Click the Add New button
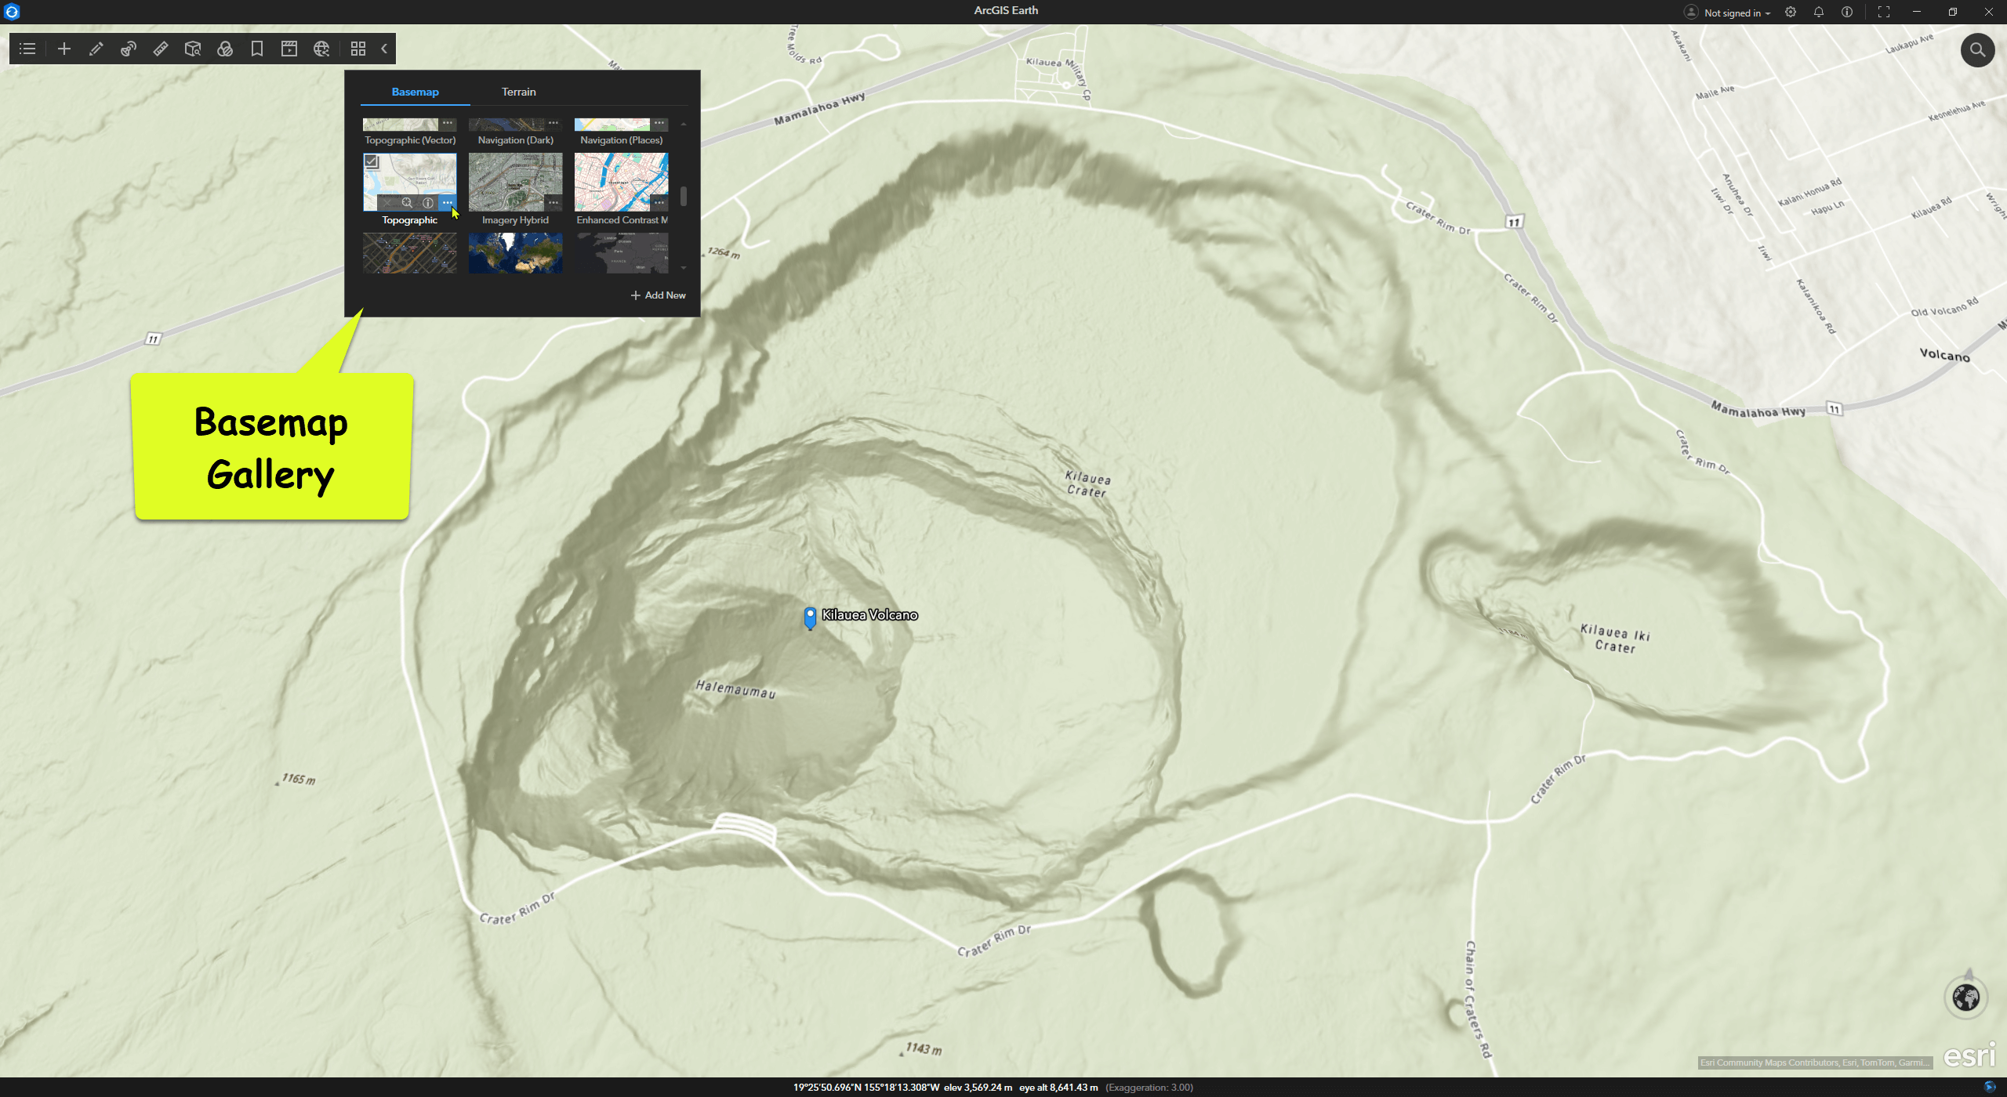2007x1097 pixels. tap(659, 295)
